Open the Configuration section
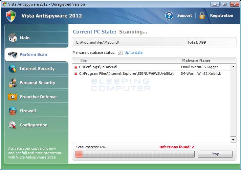This screenshot has width=241, height=170. point(36,125)
